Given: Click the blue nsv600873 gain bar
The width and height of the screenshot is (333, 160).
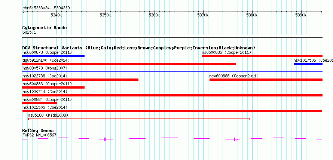Looking at the screenshot, I should pos(53,56).
